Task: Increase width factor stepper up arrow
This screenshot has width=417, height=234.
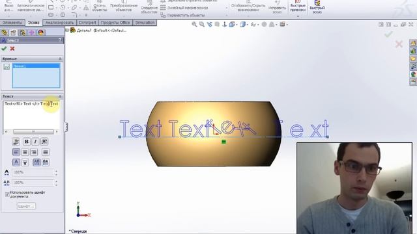Action: click(56, 171)
